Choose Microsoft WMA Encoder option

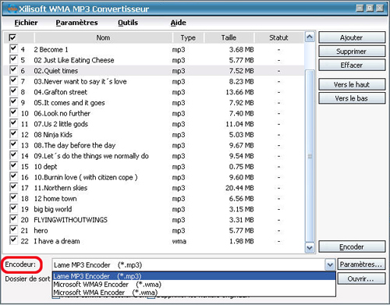coord(194,293)
